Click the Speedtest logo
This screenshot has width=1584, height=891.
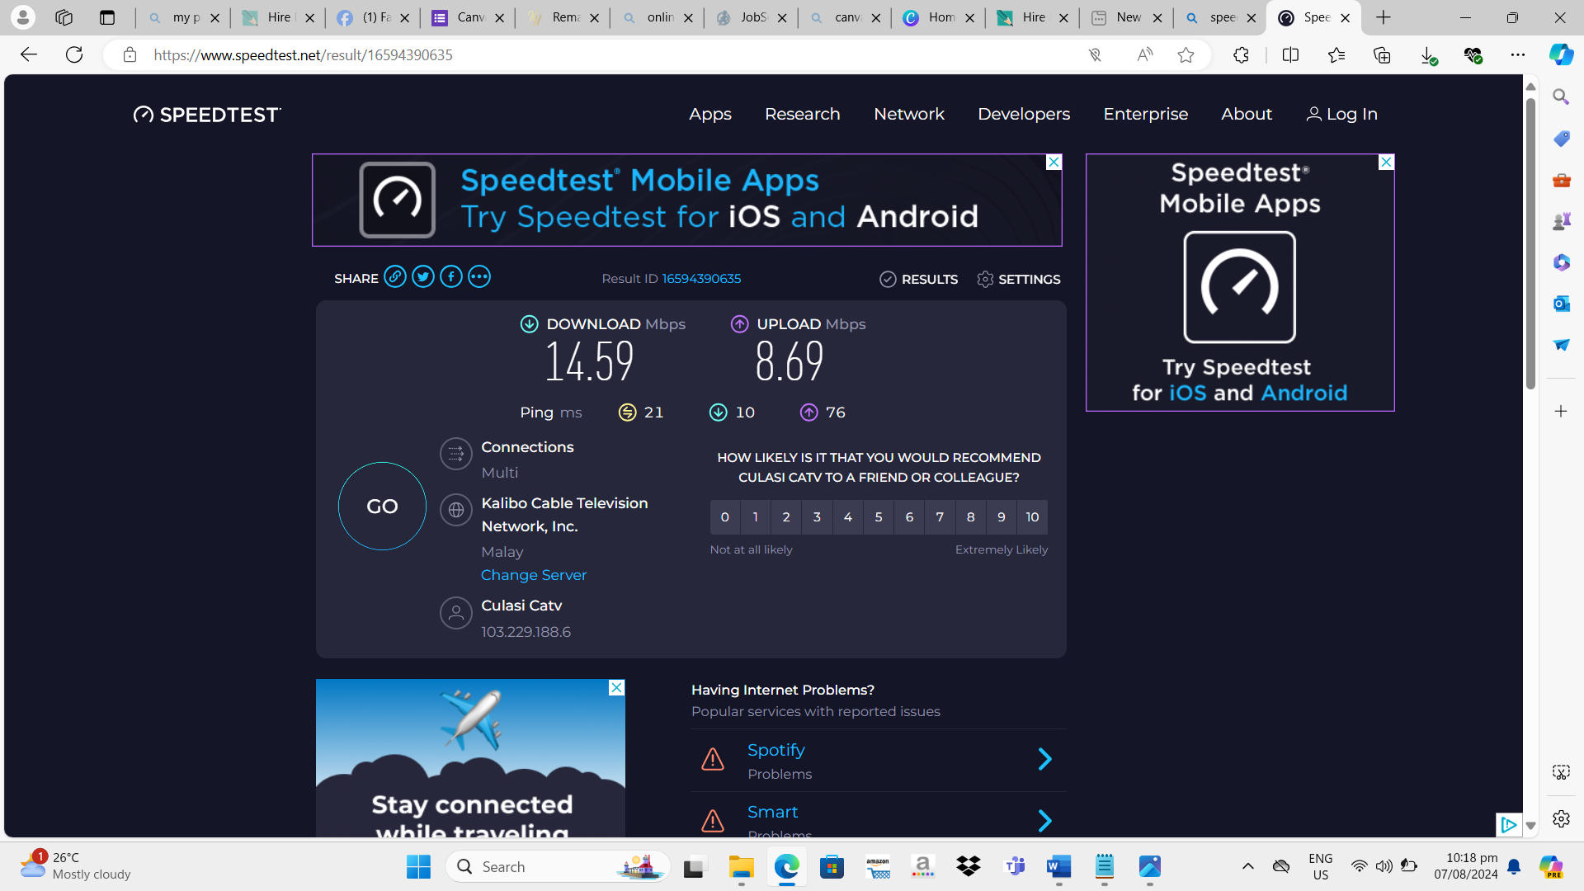[x=207, y=115]
